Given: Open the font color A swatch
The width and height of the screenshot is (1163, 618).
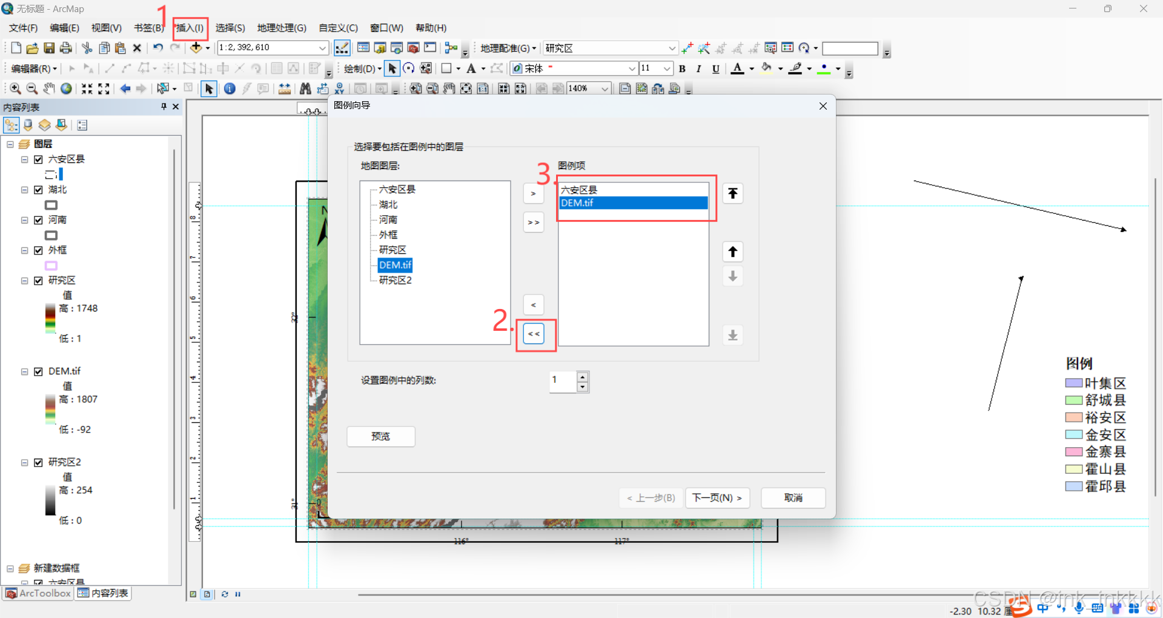Looking at the screenshot, I should (737, 68).
